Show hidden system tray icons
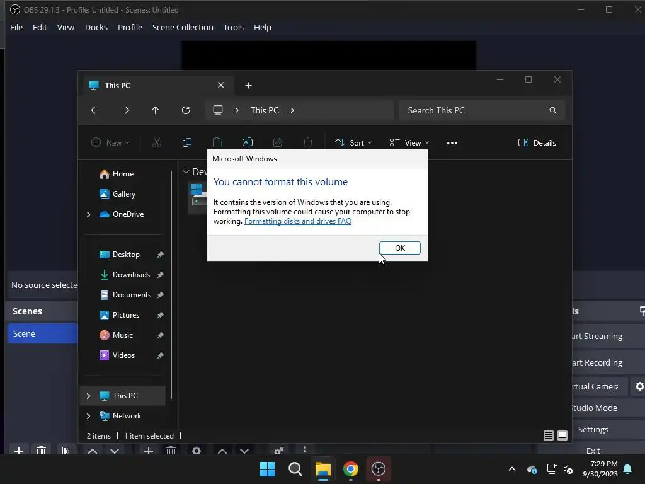The image size is (645, 484). pos(511,469)
